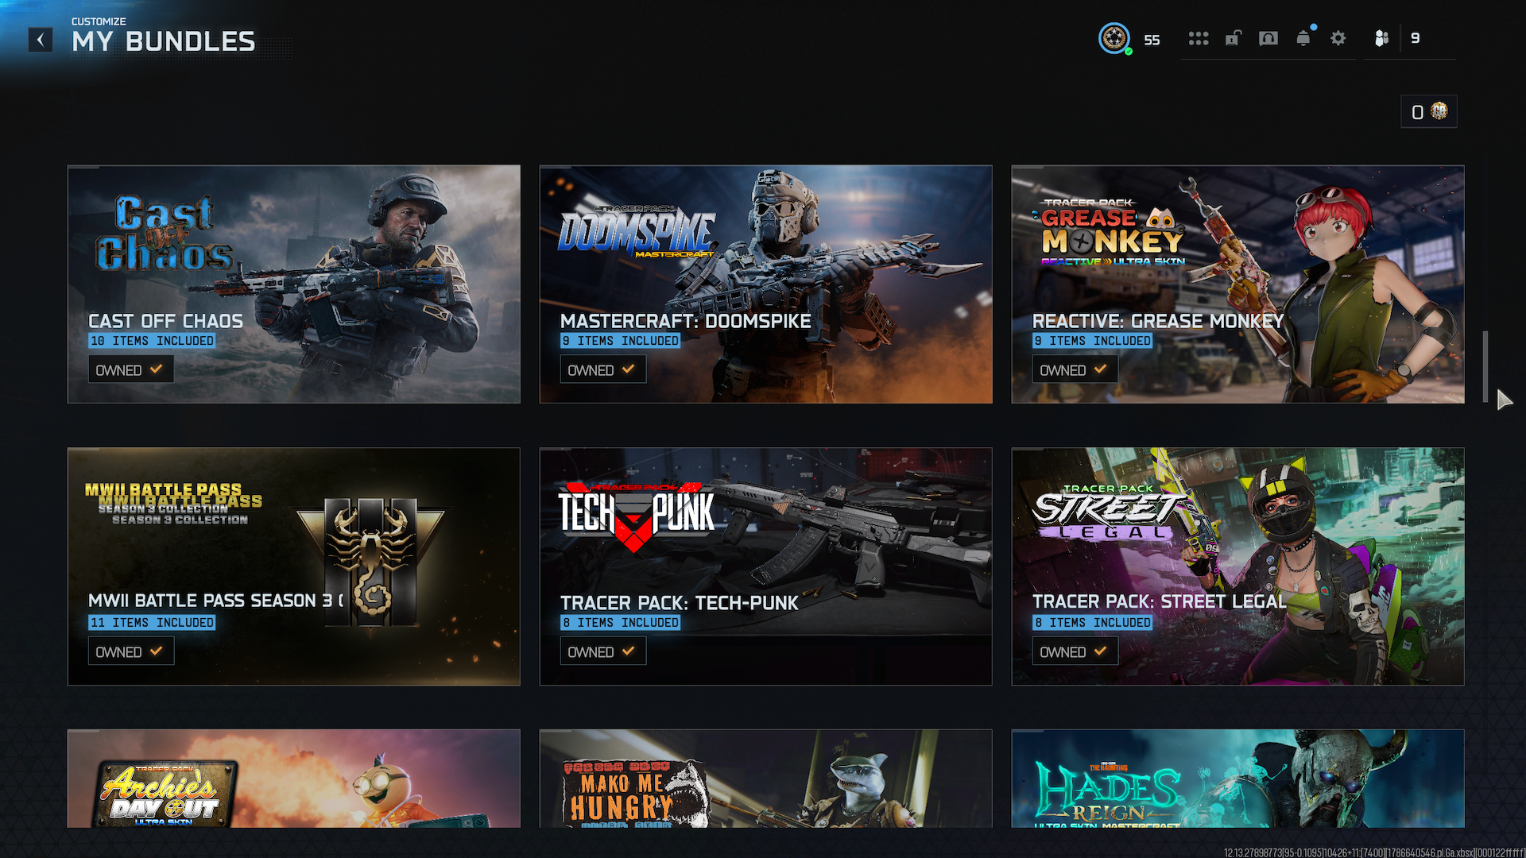
Task: Open the Tracer Pack: Tech-Punk bundle card
Action: (766, 566)
